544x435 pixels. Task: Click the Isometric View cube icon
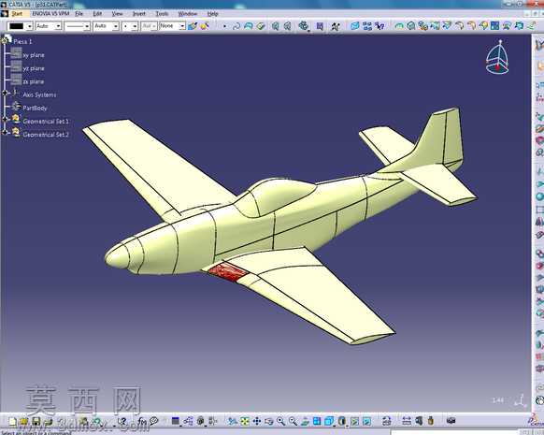tap(329, 422)
